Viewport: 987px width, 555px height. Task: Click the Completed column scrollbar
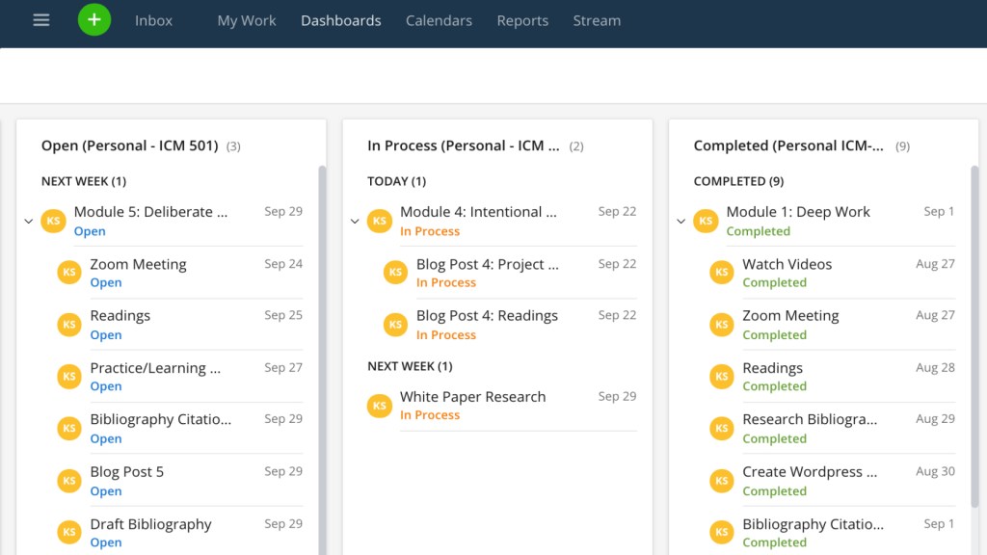pos(974,337)
